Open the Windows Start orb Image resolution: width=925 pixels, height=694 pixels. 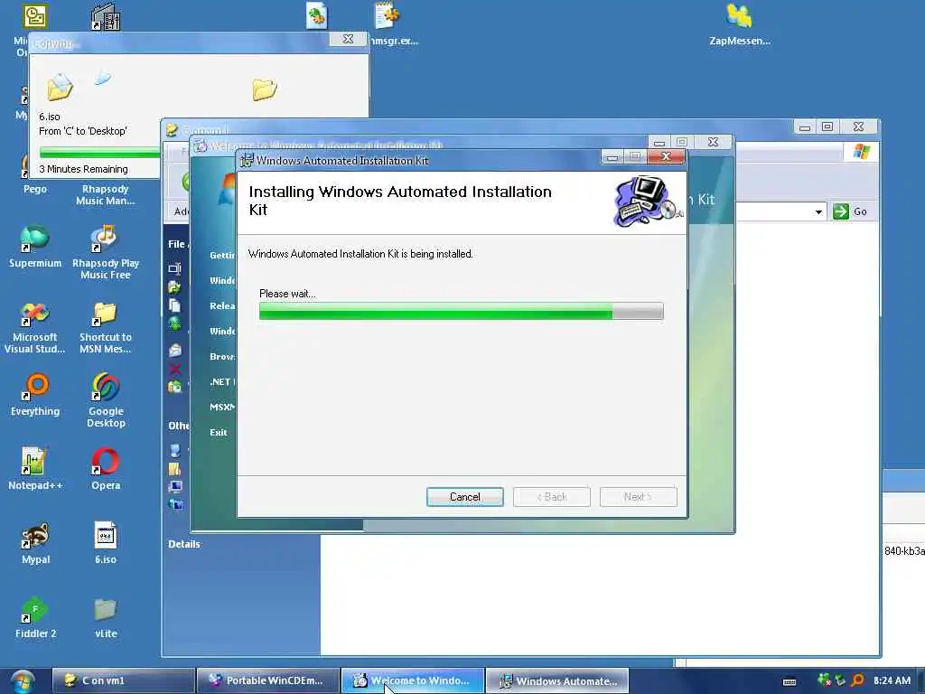click(23, 681)
